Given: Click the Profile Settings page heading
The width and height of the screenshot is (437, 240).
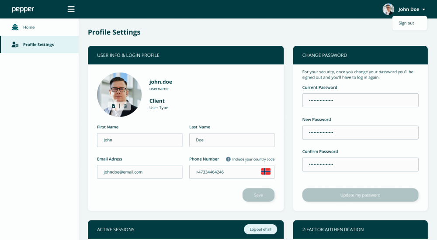Looking at the screenshot, I should tap(114, 32).
